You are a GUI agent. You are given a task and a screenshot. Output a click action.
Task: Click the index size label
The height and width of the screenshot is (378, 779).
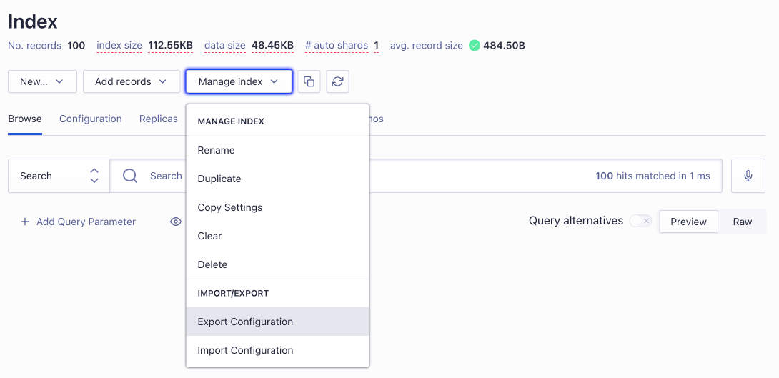tap(119, 46)
